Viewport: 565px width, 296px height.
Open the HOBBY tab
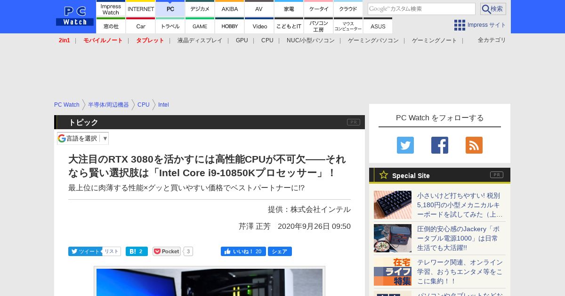(230, 25)
